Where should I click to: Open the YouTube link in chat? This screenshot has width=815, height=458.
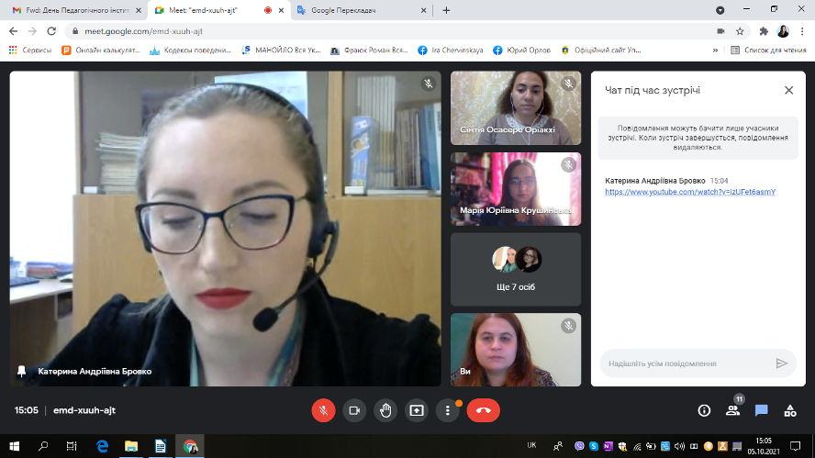tap(690, 192)
